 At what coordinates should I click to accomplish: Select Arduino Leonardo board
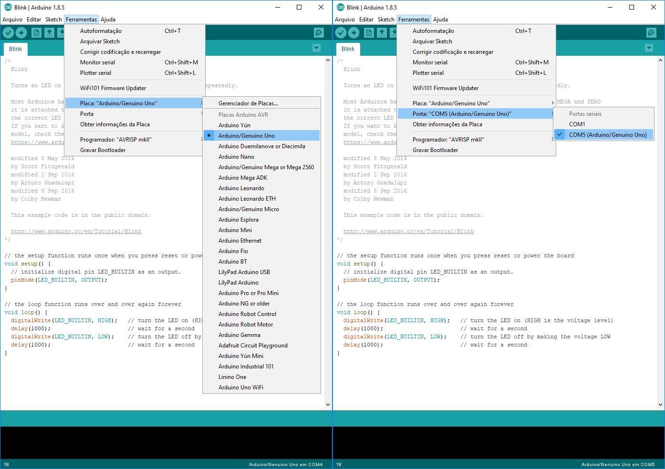coord(261,188)
